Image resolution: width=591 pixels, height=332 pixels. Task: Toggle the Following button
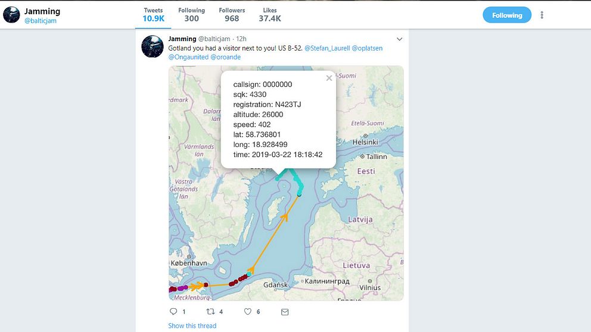(507, 15)
